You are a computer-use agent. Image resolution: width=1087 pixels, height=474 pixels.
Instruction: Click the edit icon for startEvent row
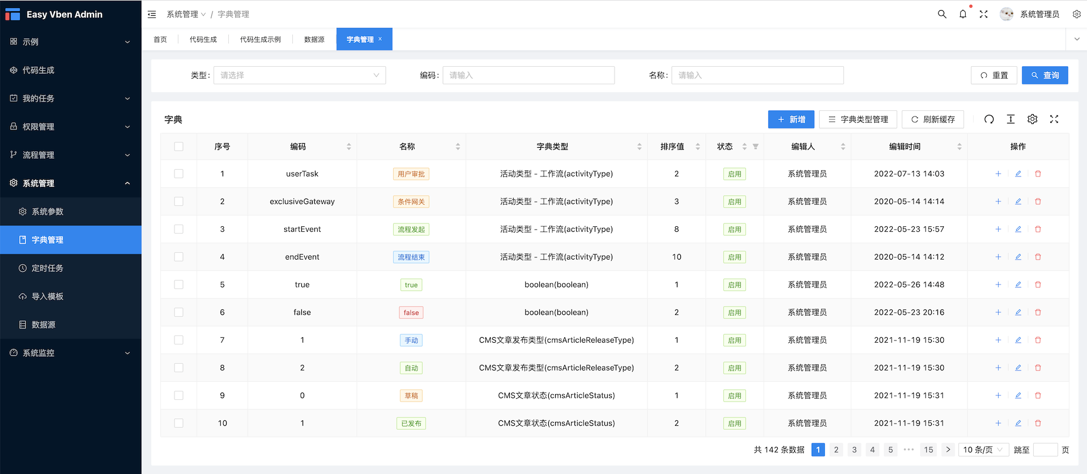coord(1018,229)
